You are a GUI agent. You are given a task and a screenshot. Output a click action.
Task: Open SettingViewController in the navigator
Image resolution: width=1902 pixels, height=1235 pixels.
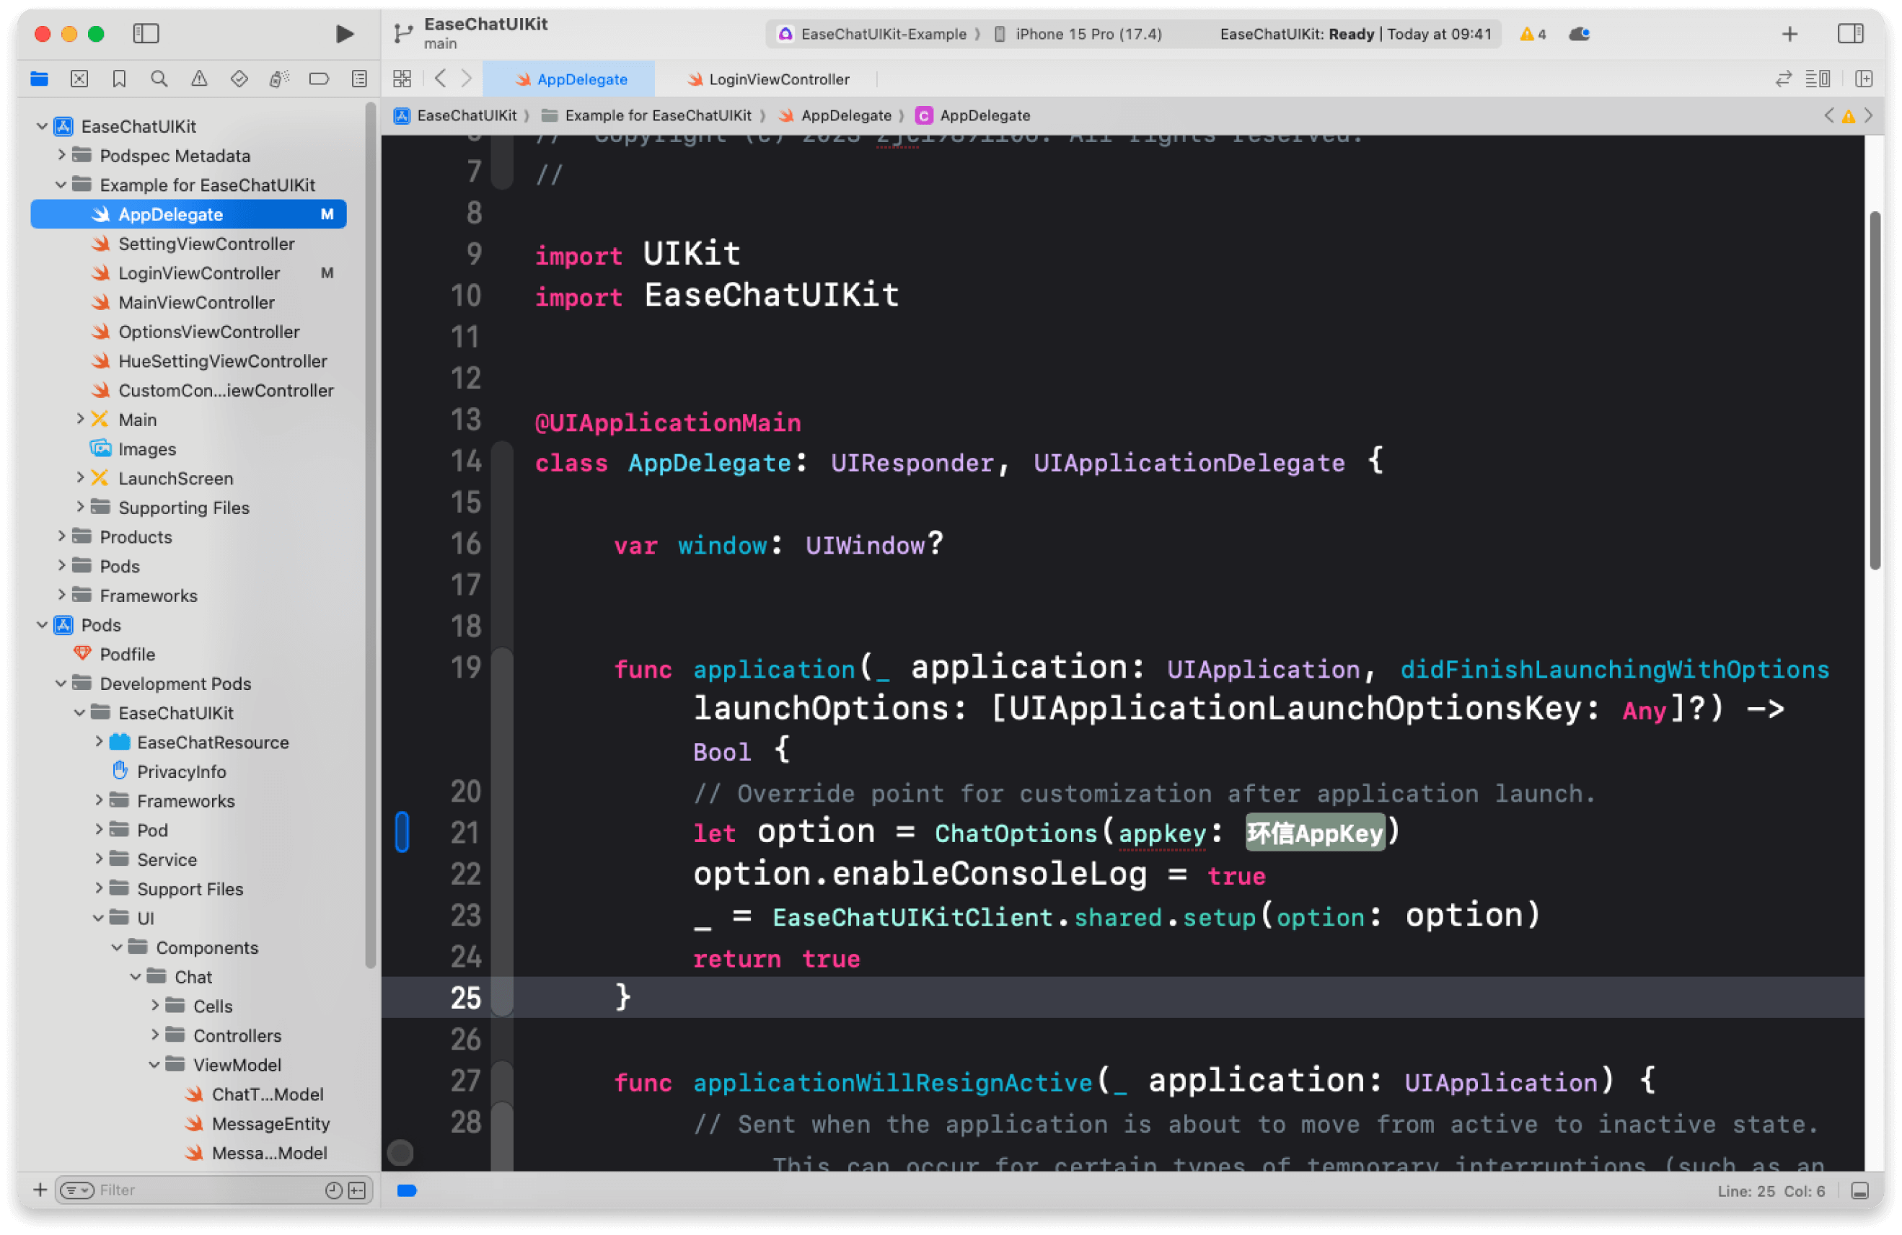(x=206, y=244)
